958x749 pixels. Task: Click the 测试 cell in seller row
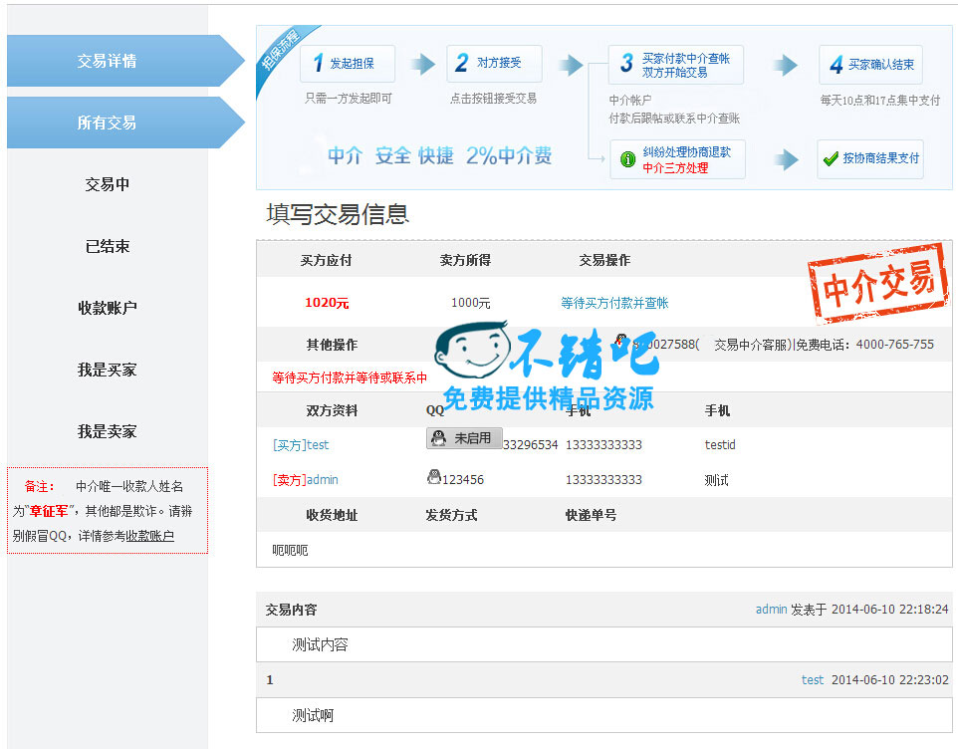pos(716,480)
